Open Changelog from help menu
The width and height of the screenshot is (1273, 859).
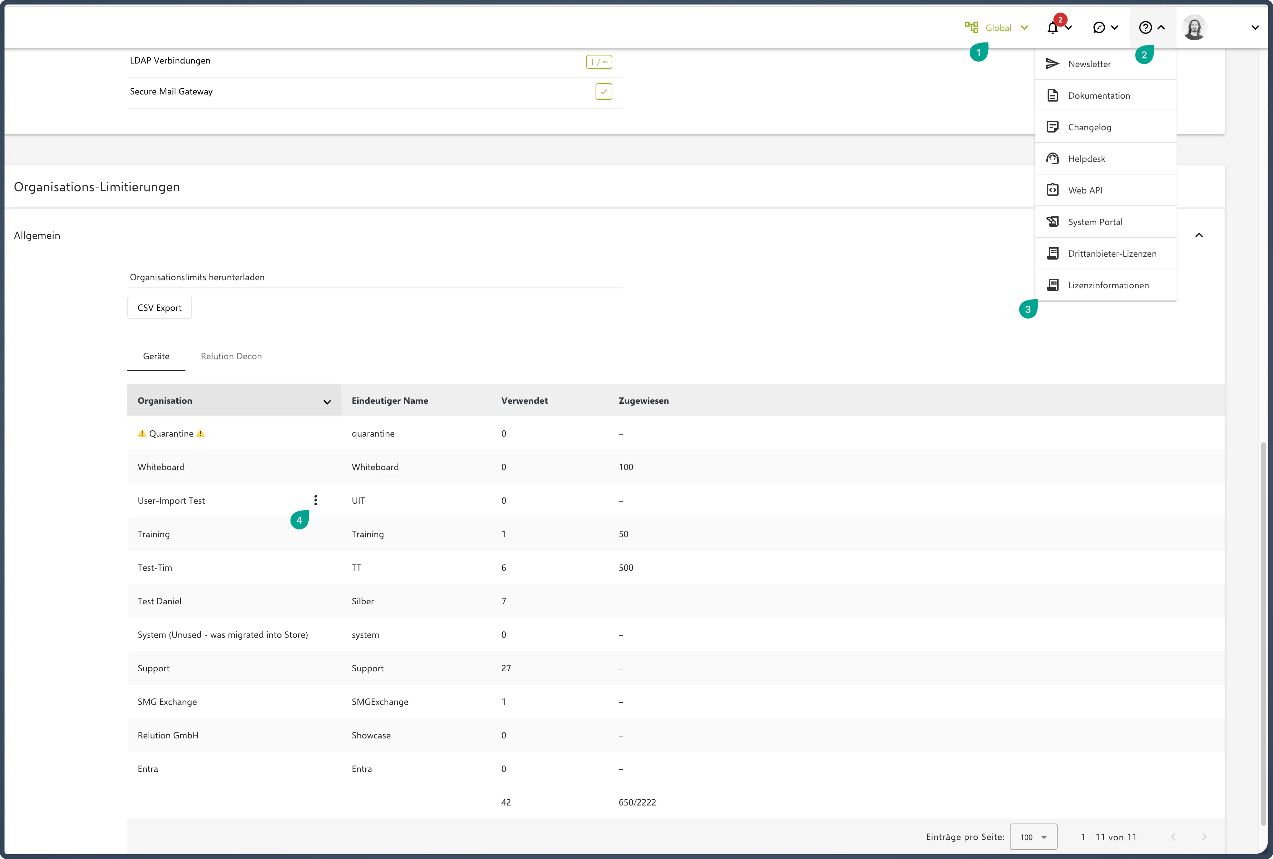1089,127
